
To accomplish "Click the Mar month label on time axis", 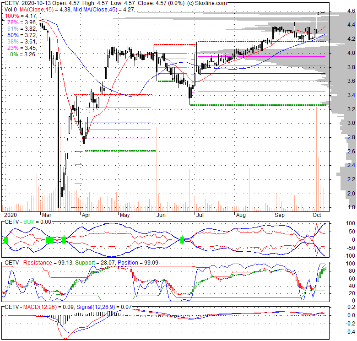I will [x=47, y=215].
